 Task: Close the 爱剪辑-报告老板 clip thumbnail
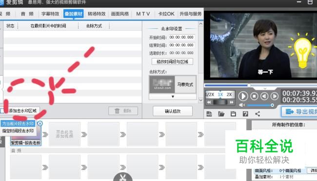[40, 123]
